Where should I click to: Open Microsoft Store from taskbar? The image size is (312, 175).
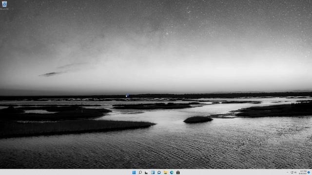(178, 173)
